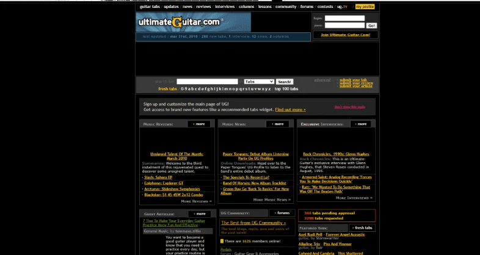Focus the search for text box

[207, 82]
